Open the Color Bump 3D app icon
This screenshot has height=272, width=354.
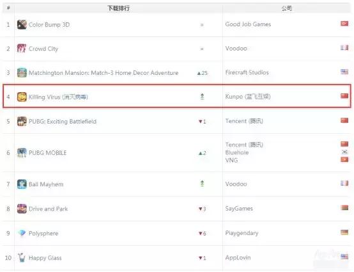click(22, 24)
